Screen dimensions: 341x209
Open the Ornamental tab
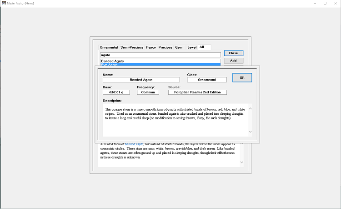109,47
